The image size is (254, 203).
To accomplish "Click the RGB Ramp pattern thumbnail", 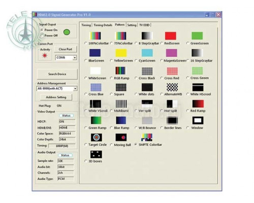I will (121, 71).
